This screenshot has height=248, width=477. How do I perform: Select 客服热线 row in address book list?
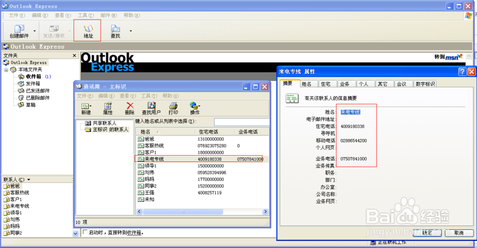pyautogui.click(x=202, y=146)
